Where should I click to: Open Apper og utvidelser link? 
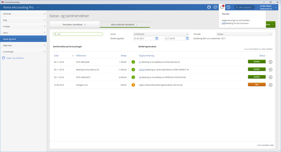point(15,58)
